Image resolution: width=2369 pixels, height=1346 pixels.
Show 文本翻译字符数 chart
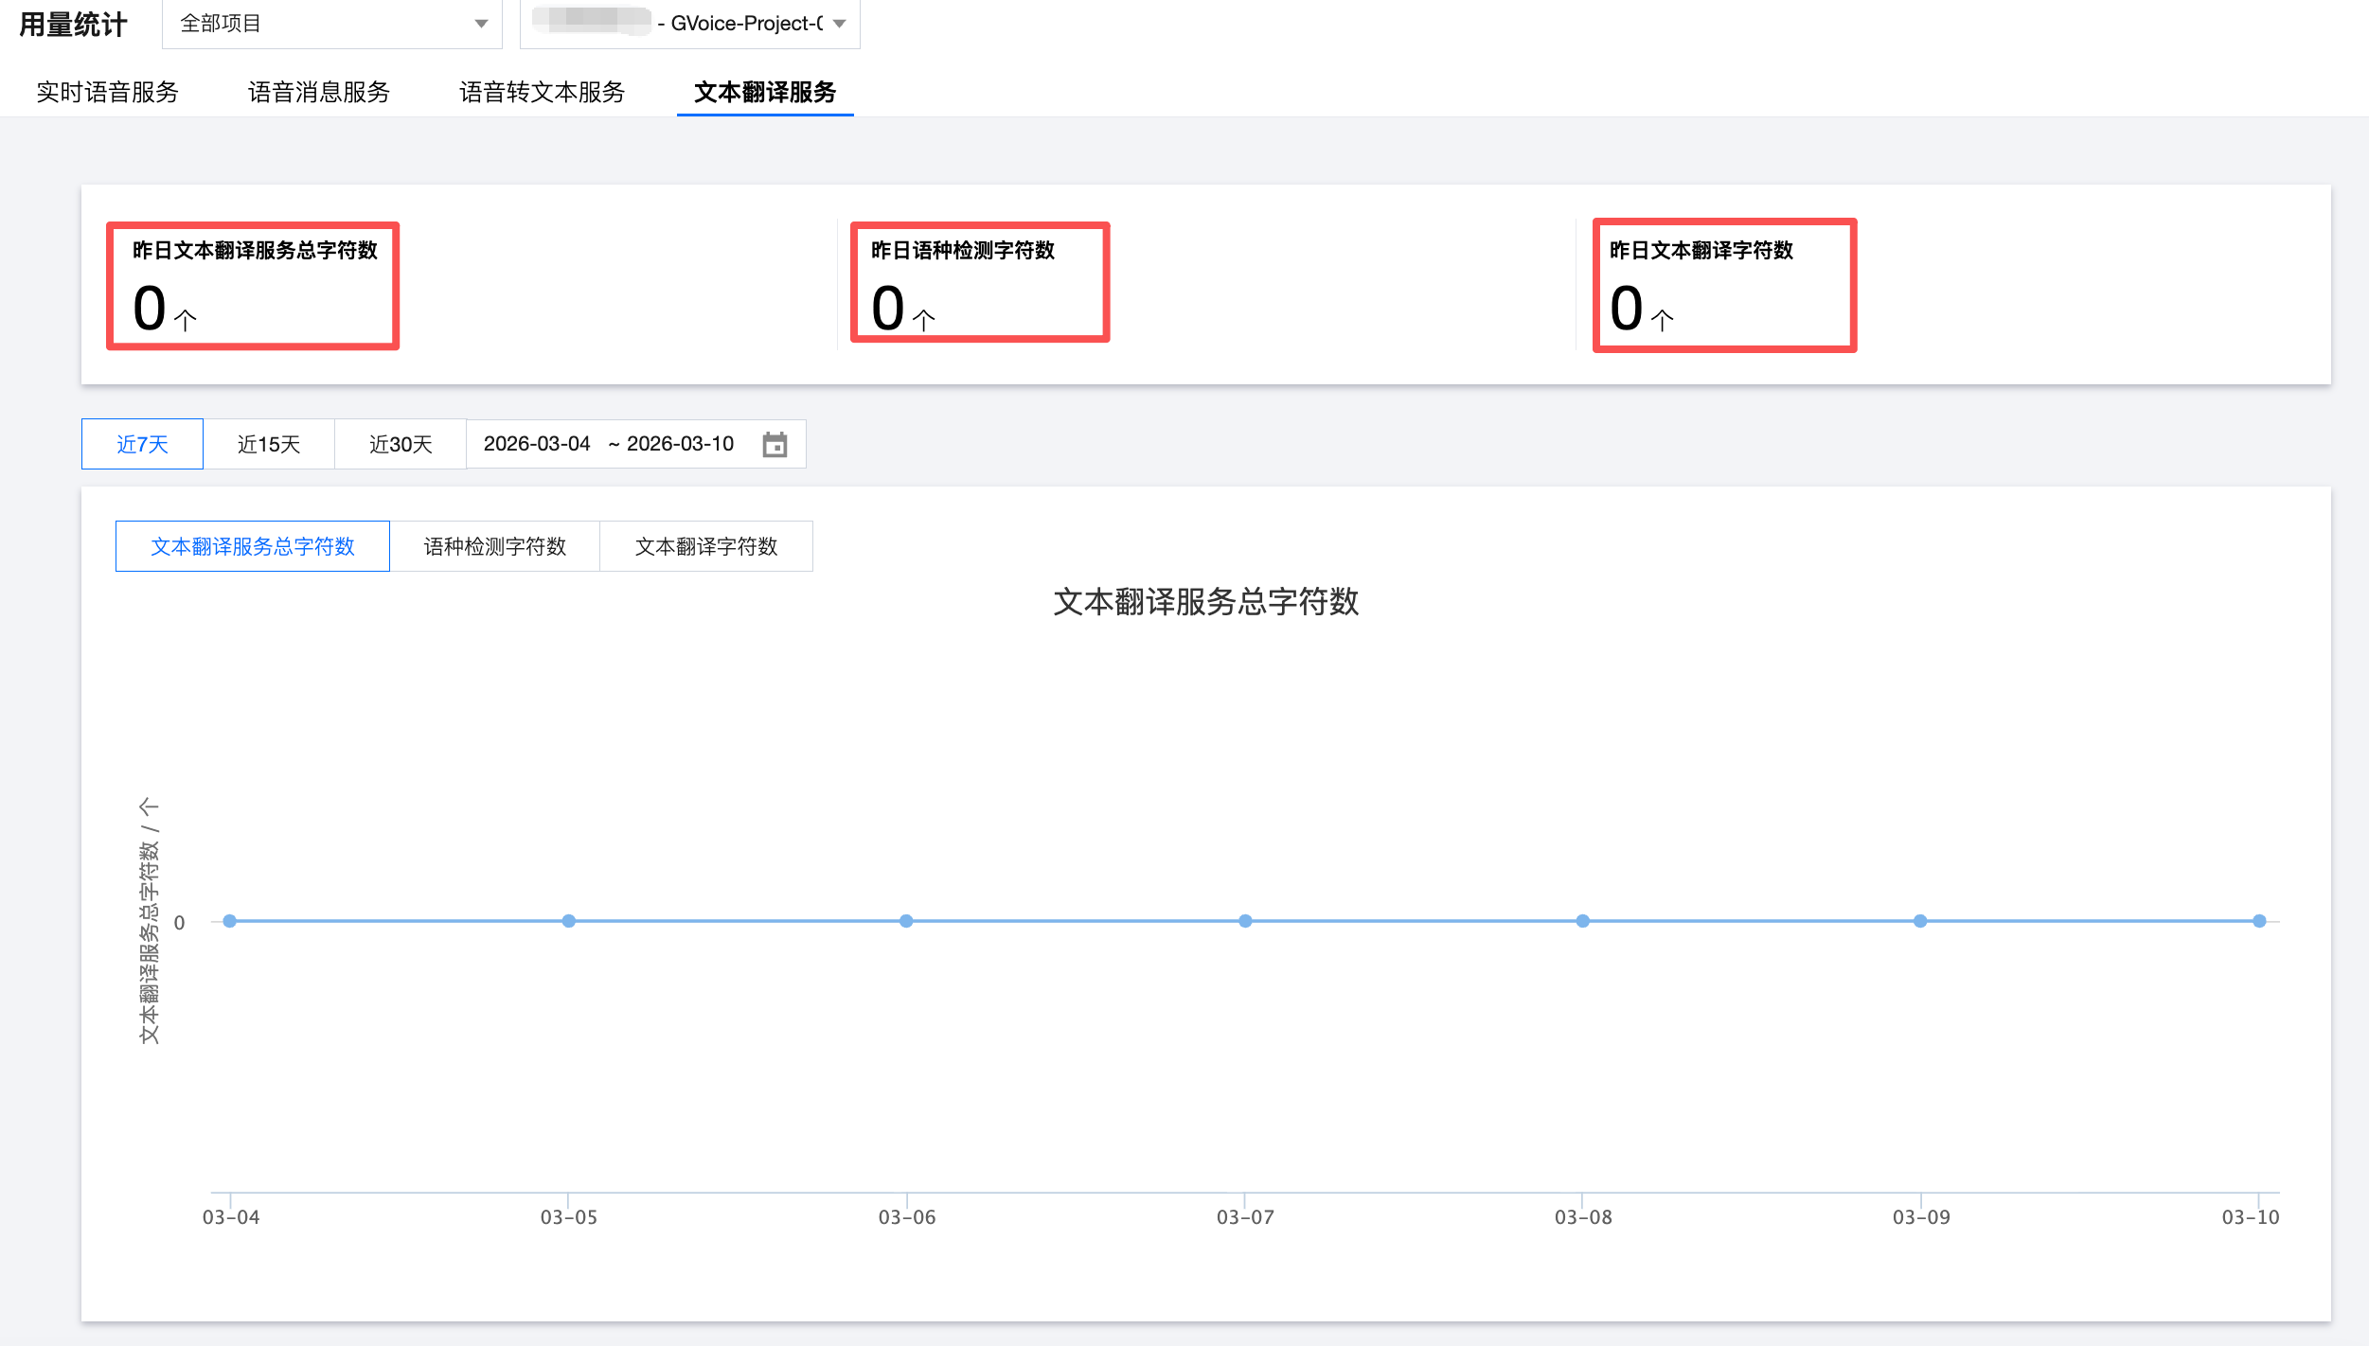[x=706, y=546]
